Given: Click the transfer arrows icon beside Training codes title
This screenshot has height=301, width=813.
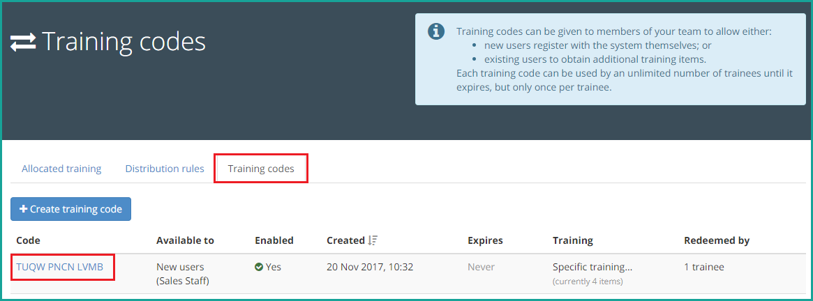Looking at the screenshot, I should (x=23, y=43).
